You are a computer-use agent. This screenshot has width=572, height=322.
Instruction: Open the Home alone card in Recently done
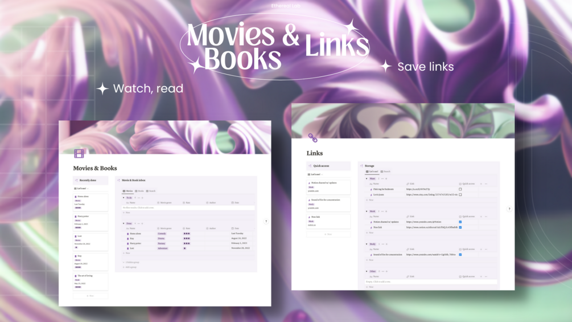click(90, 202)
